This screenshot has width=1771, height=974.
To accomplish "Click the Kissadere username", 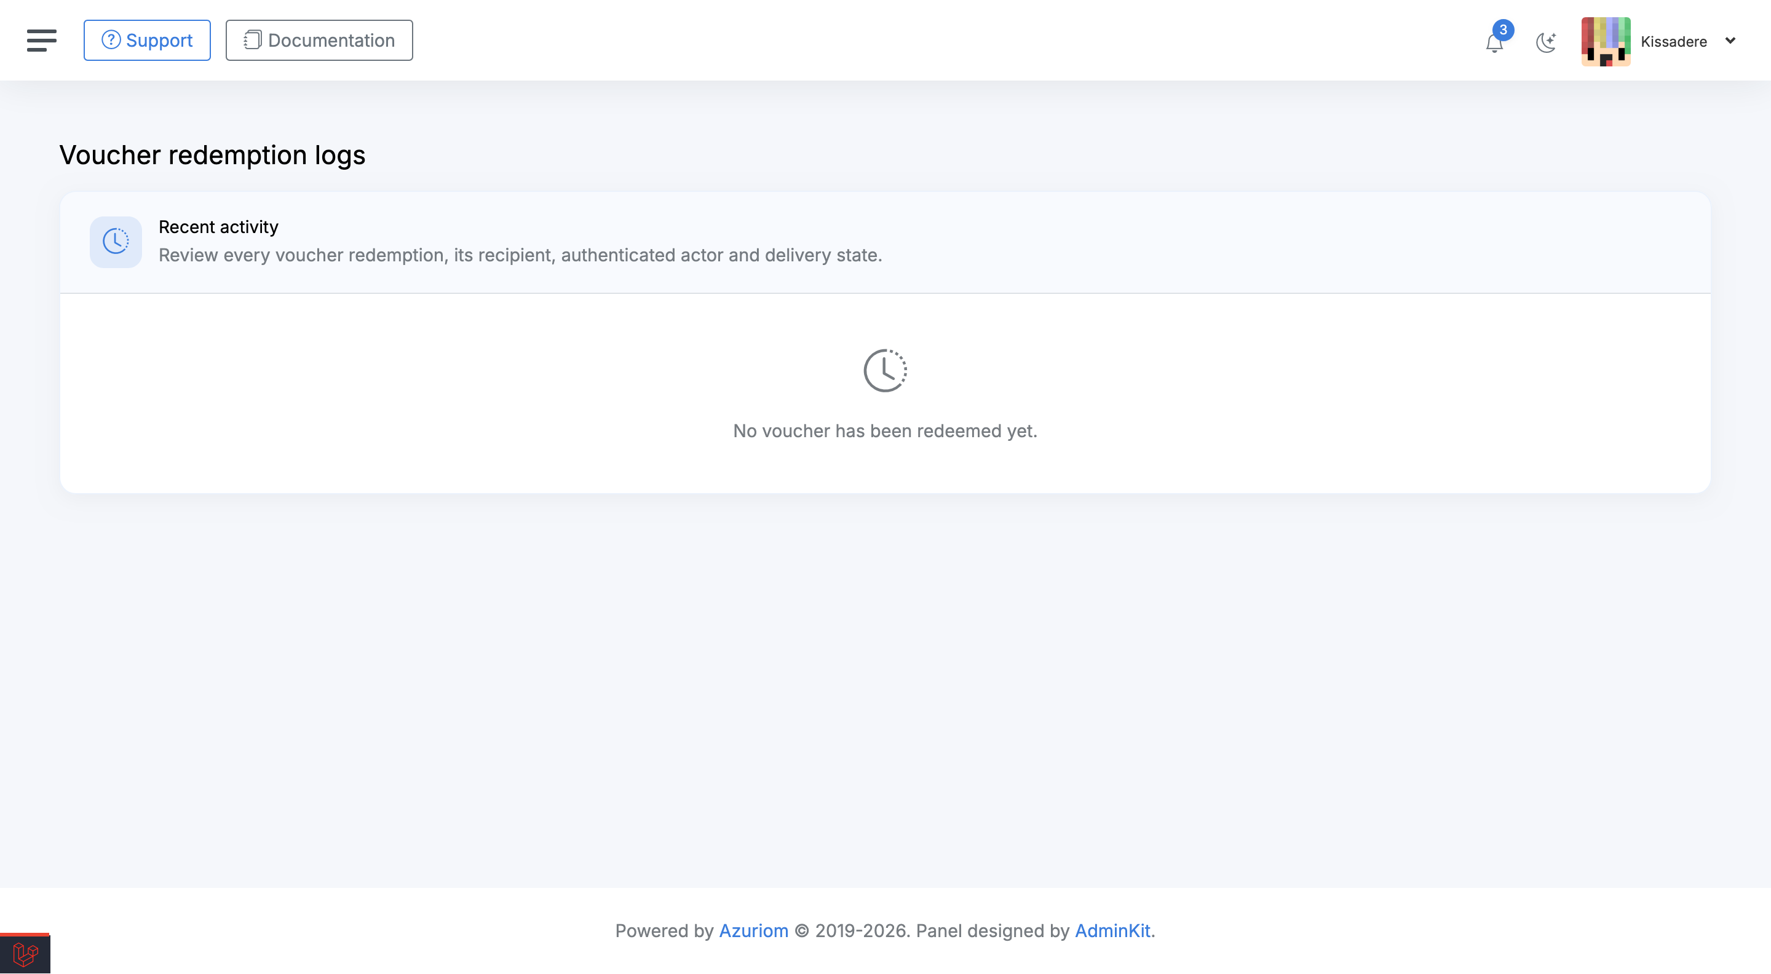I will pyautogui.click(x=1673, y=41).
